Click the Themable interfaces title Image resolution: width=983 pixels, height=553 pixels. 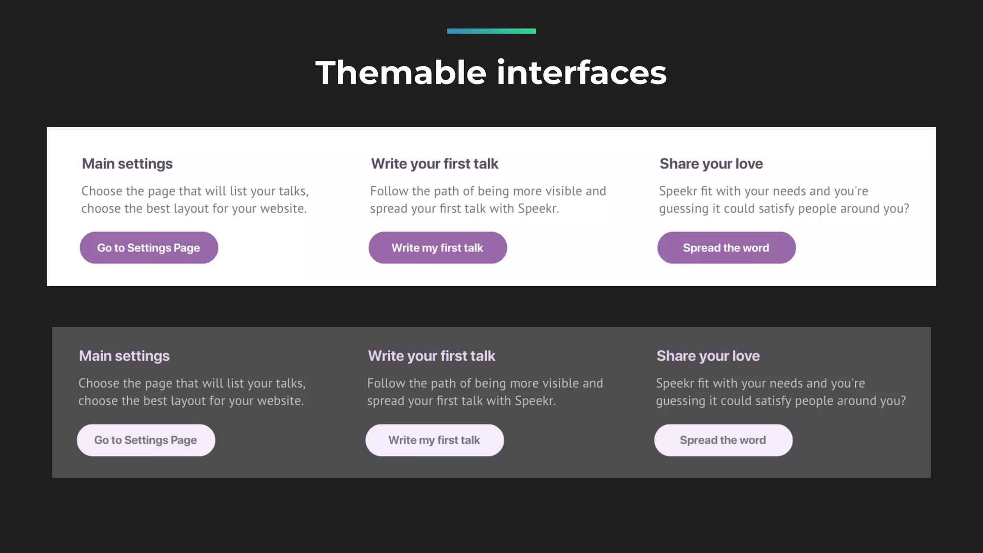coord(491,73)
